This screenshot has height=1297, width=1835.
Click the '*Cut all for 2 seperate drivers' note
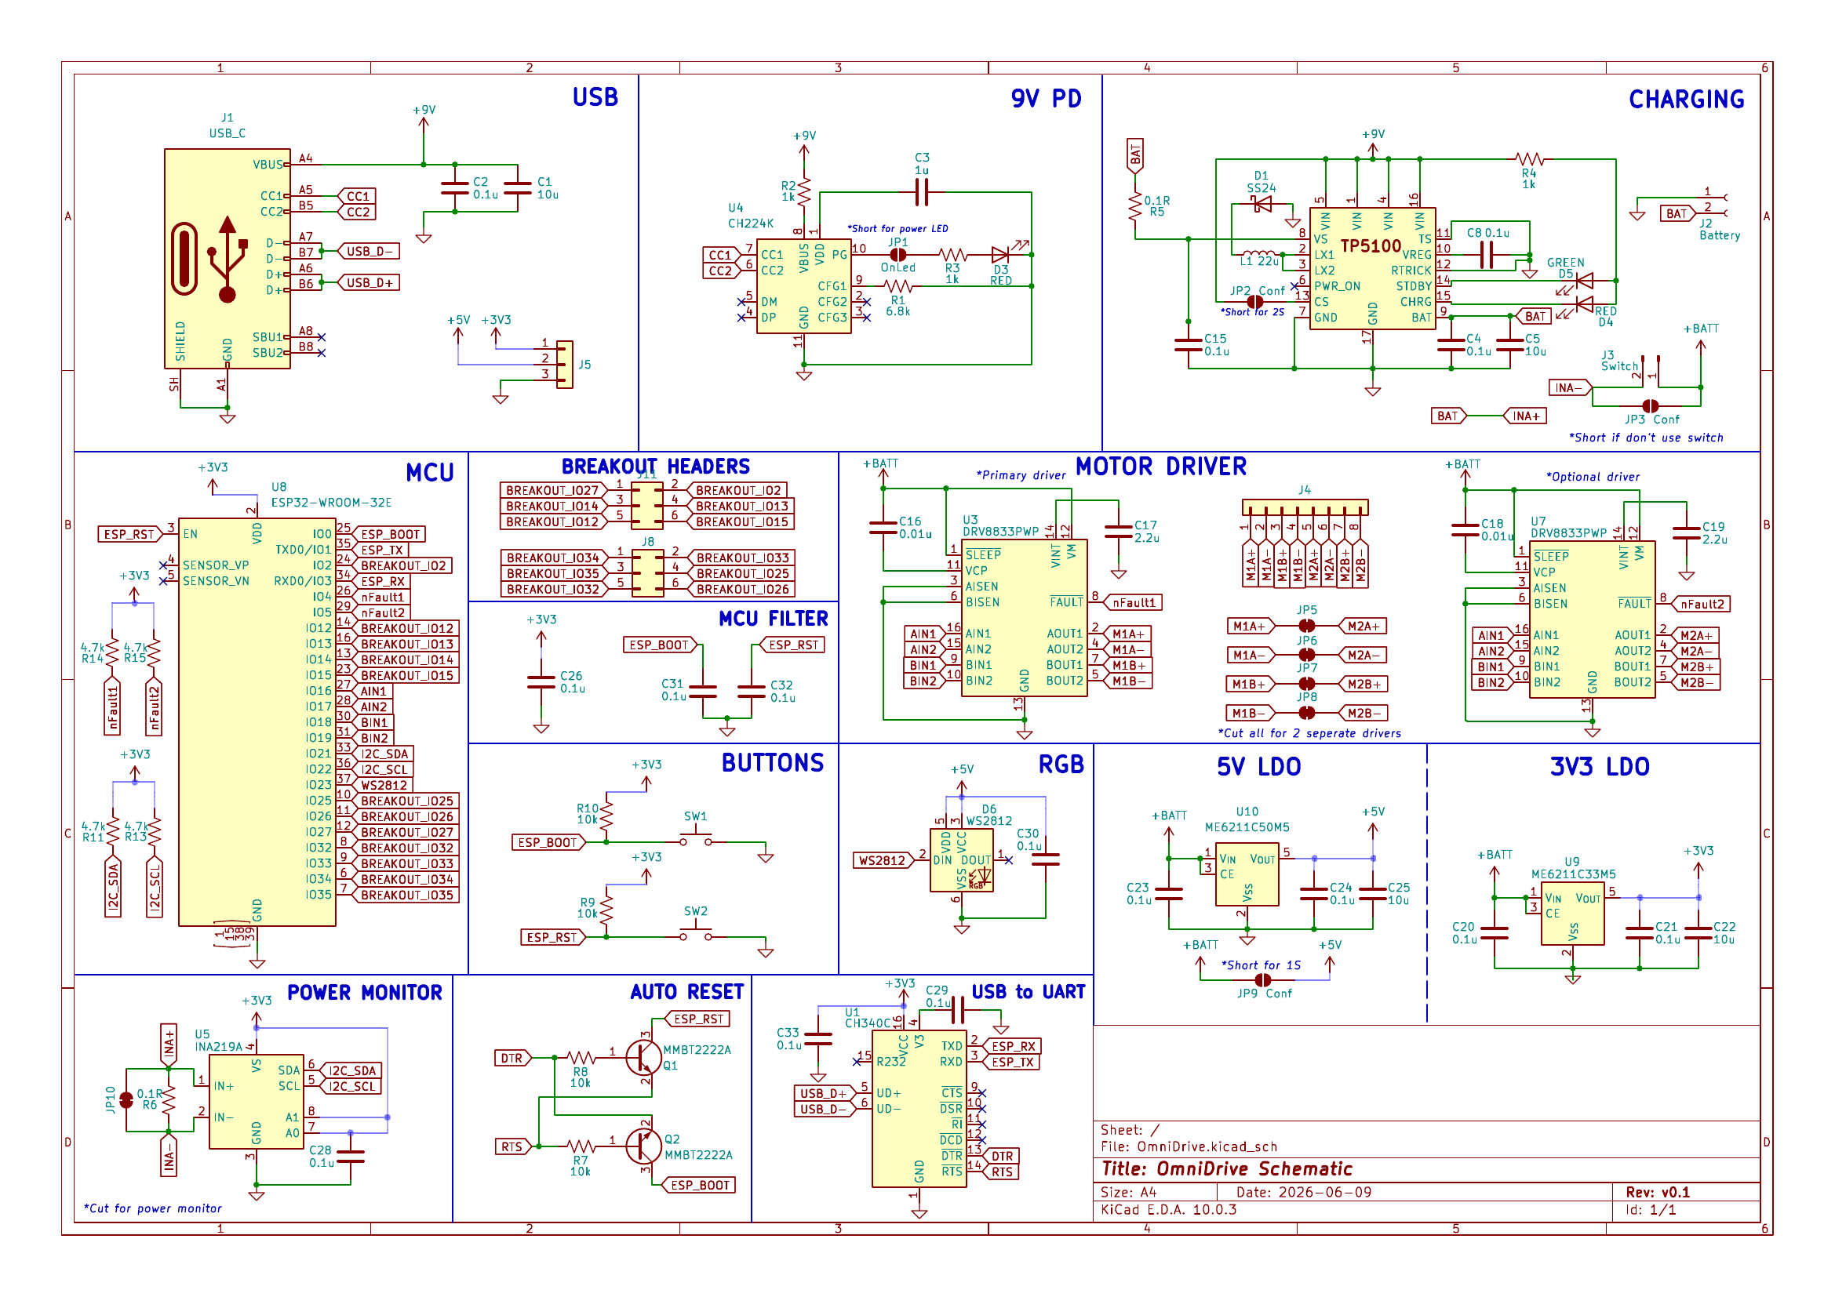(x=1309, y=733)
